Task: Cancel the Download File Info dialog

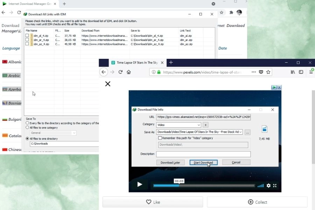Action: [236, 162]
